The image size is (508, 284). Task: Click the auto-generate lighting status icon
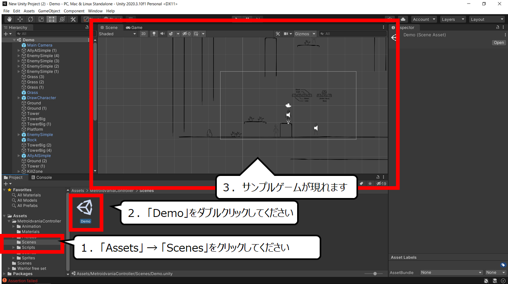[495, 281]
